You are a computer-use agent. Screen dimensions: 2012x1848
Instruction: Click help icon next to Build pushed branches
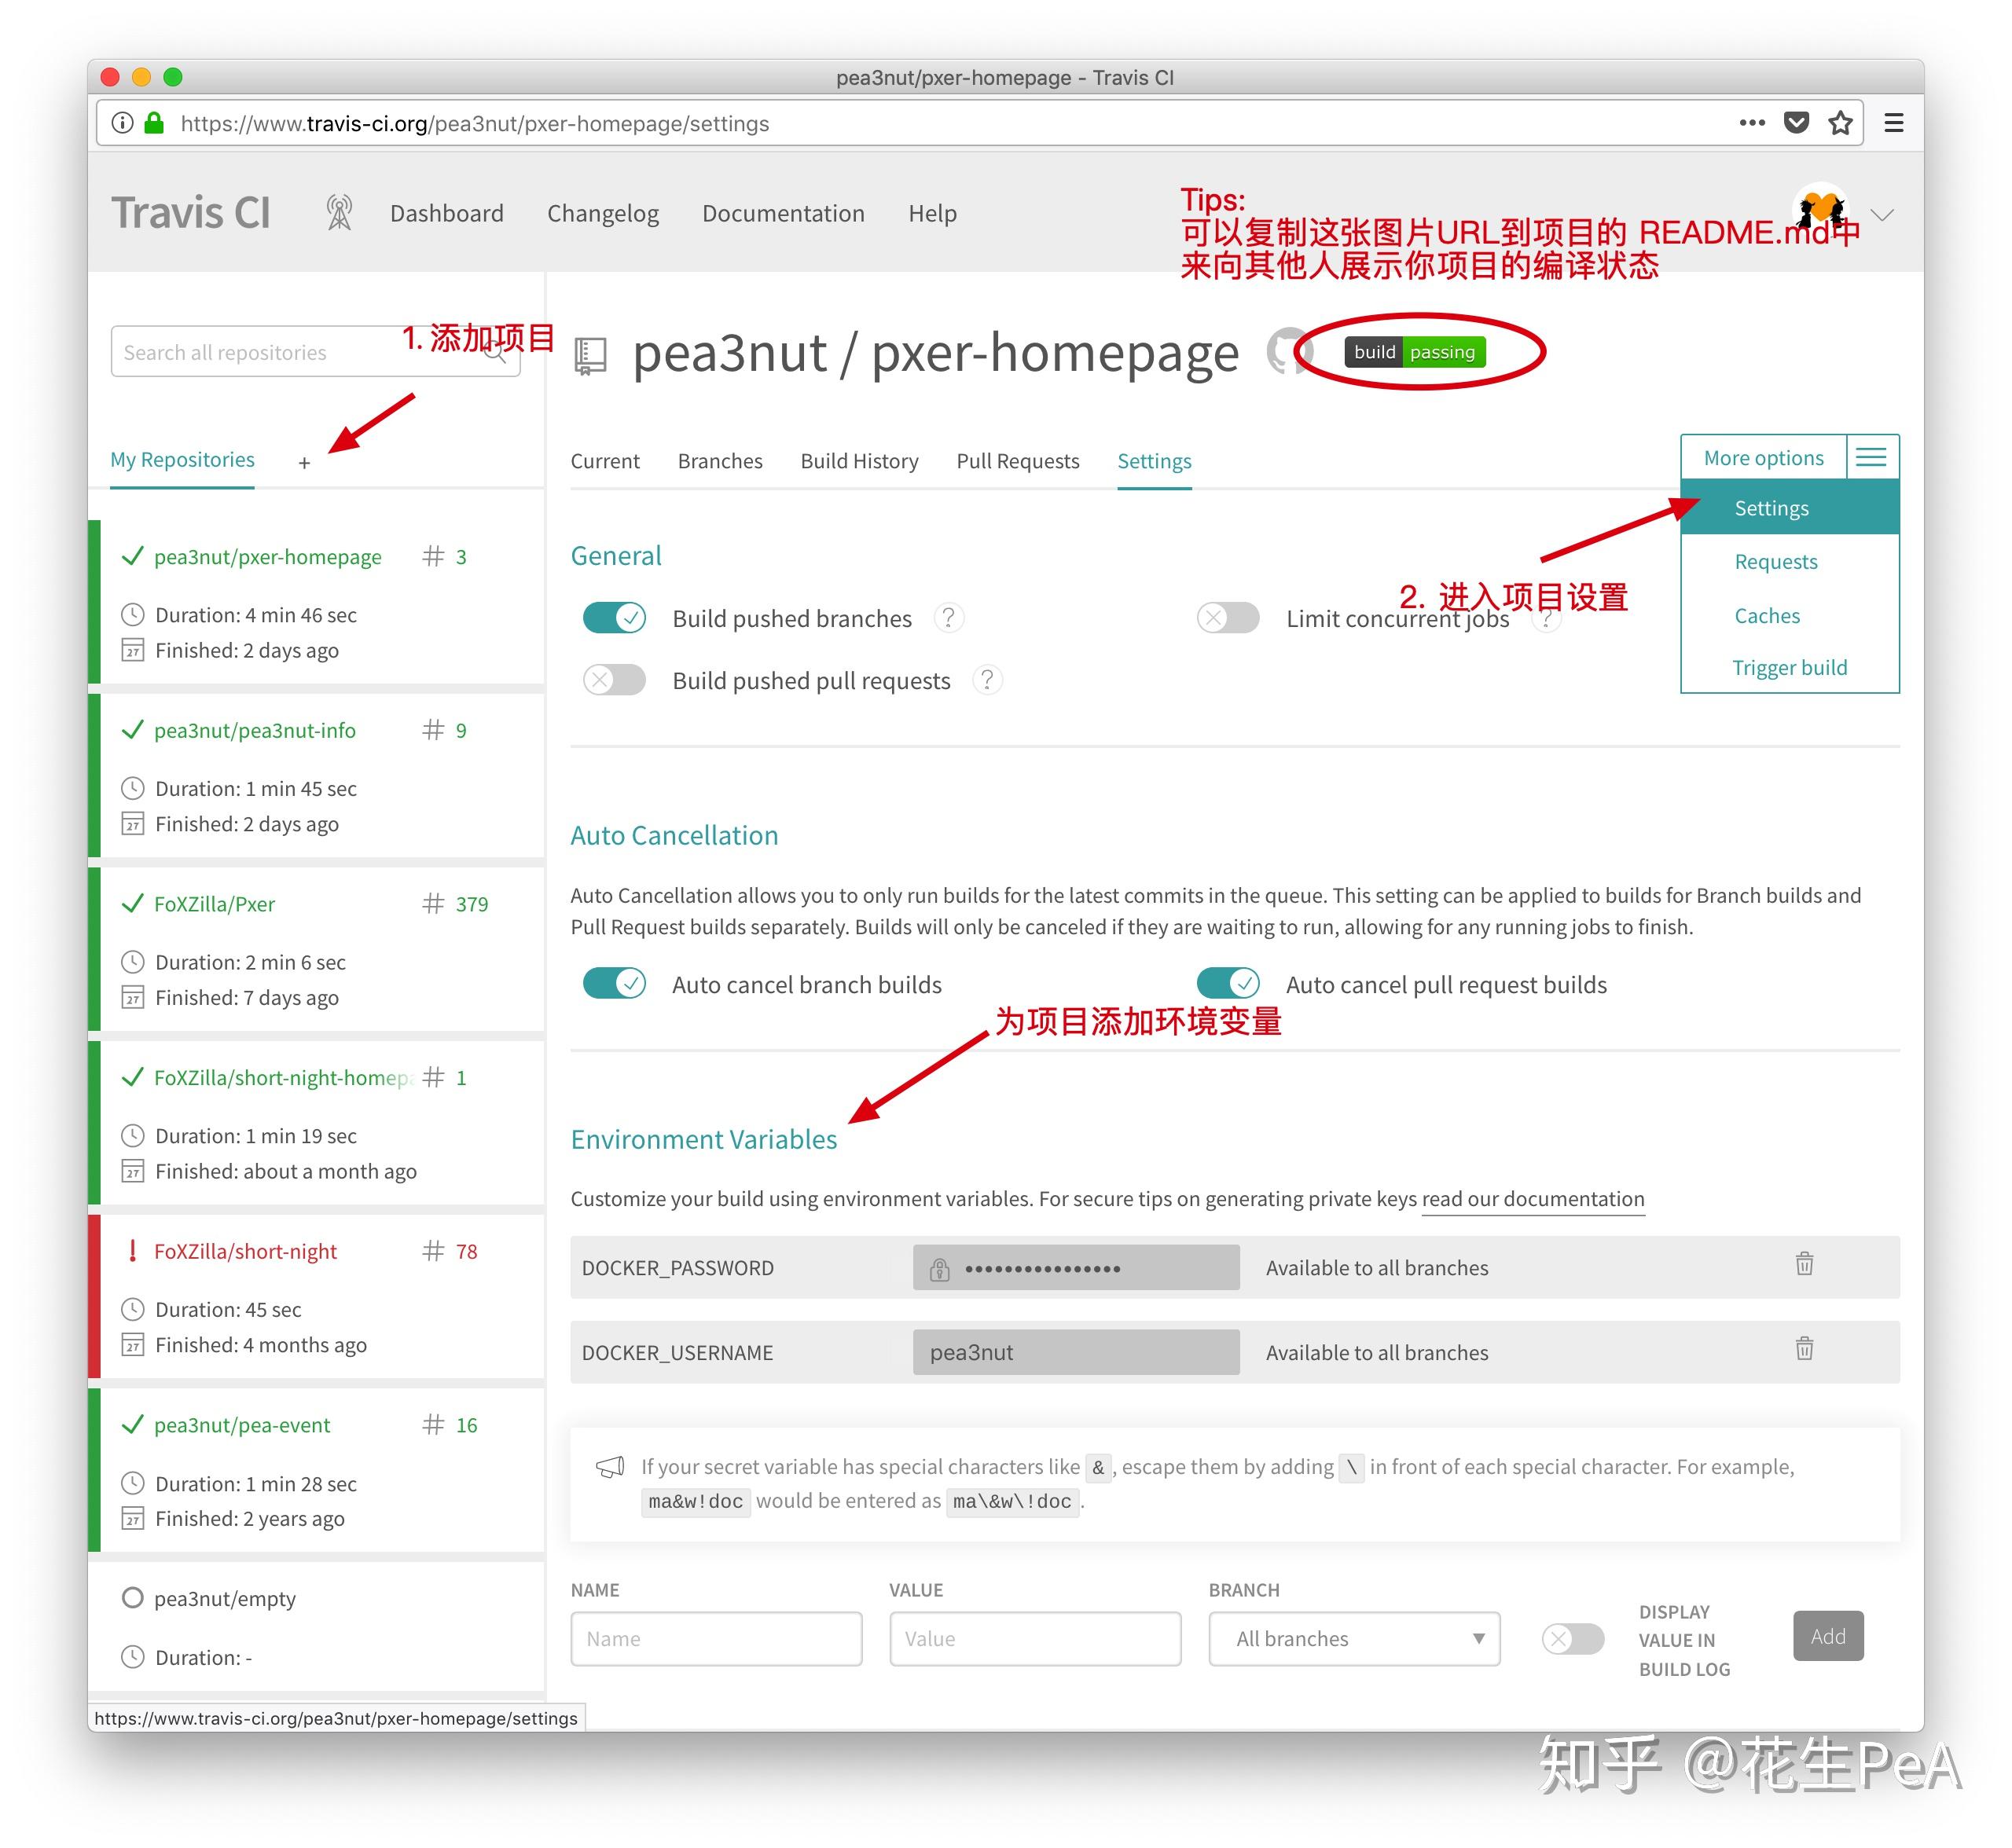[949, 618]
